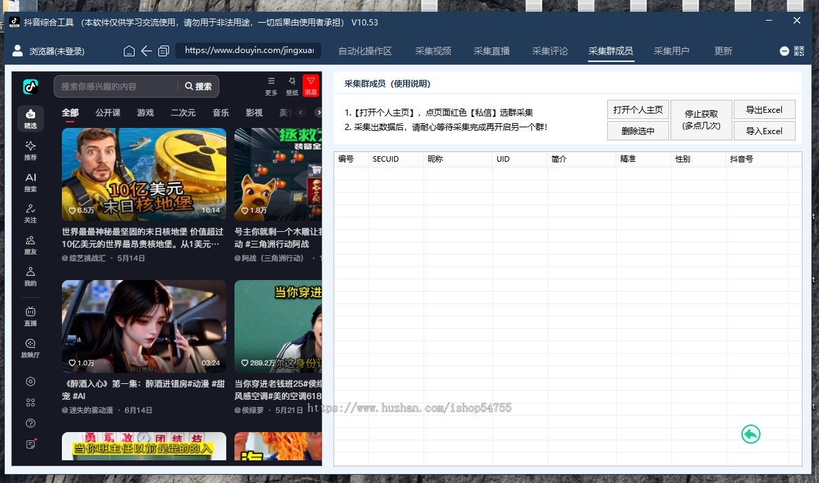The width and height of the screenshot is (819, 483).
Task: Select 游戏 category
Action: pos(146,112)
